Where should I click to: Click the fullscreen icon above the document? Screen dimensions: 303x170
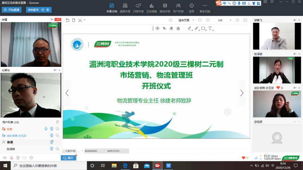click(245, 20)
